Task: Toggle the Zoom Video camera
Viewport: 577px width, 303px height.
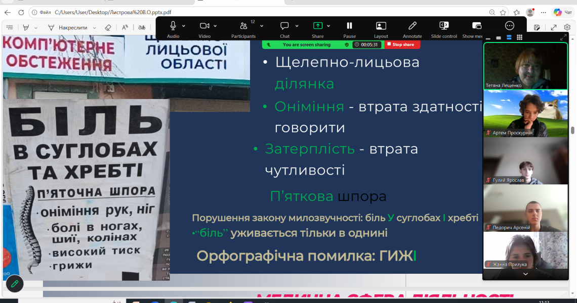Action: coord(204,26)
